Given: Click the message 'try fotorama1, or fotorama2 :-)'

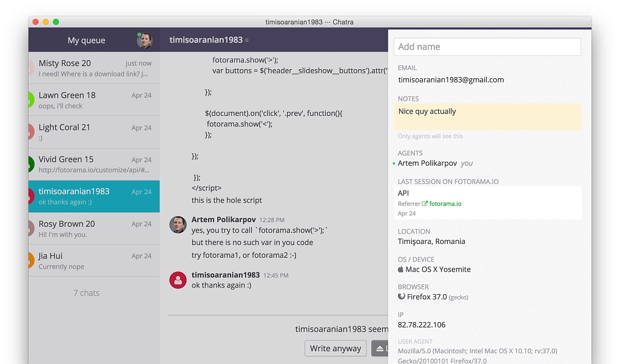Looking at the screenshot, I should tap(244, 255).
